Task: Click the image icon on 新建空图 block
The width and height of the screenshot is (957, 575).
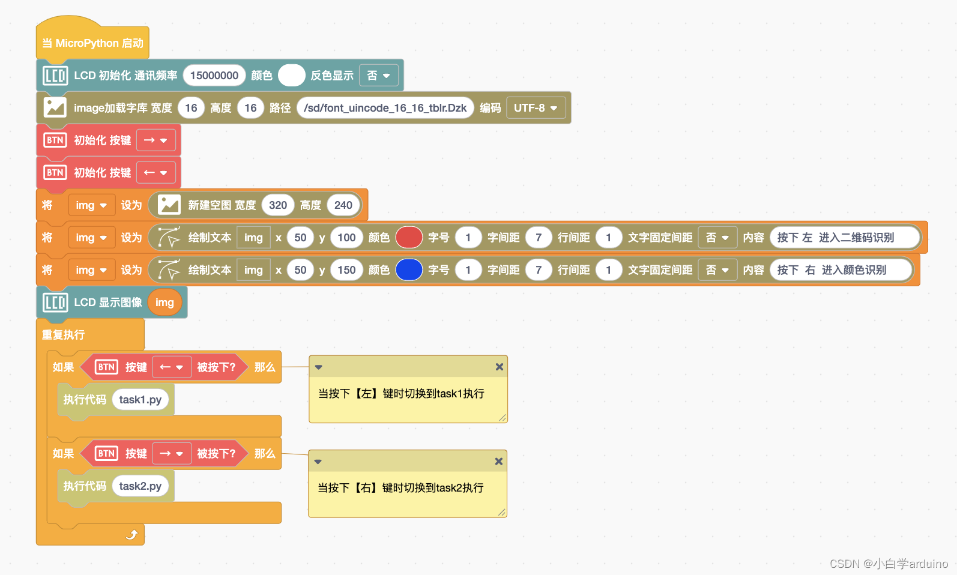Action: click(x=169, y=205)
